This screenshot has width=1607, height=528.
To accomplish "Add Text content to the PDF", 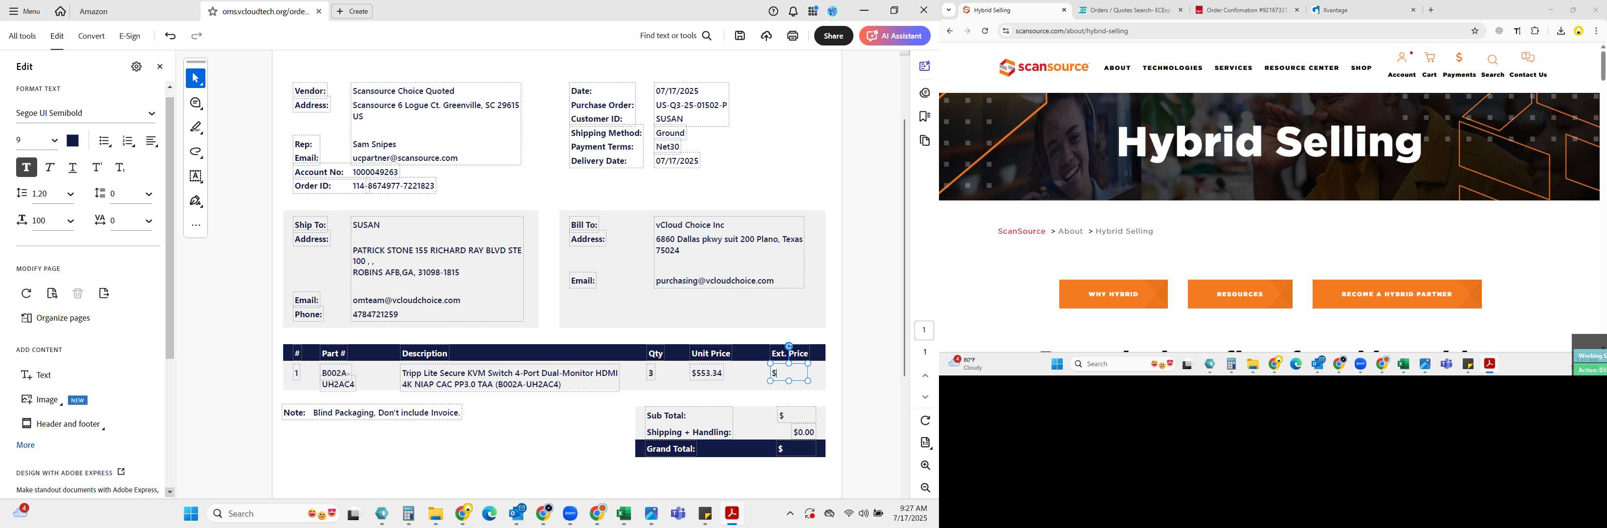I will [36, 374].
